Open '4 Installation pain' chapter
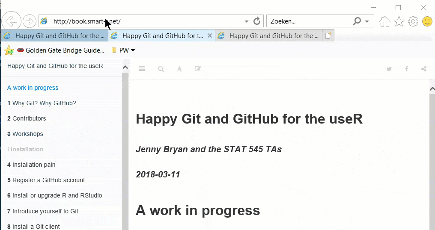Viewport: 435px width, 230px height. click(31, 165)
